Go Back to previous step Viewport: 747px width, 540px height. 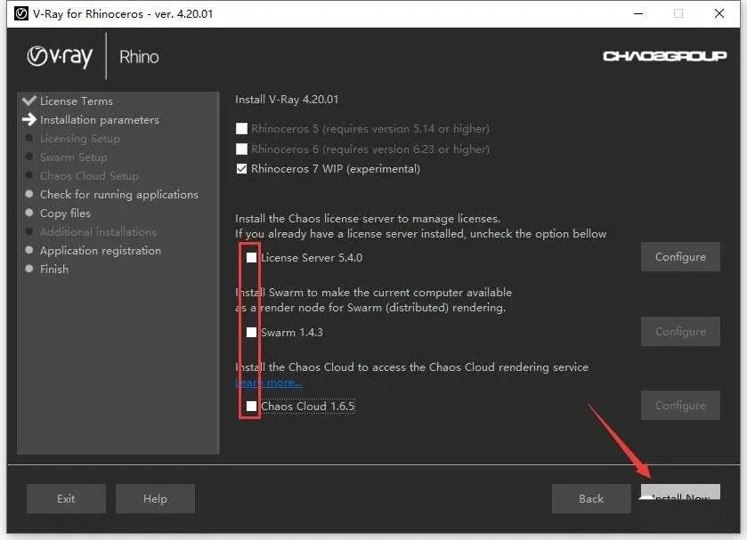tap(591, 498)
